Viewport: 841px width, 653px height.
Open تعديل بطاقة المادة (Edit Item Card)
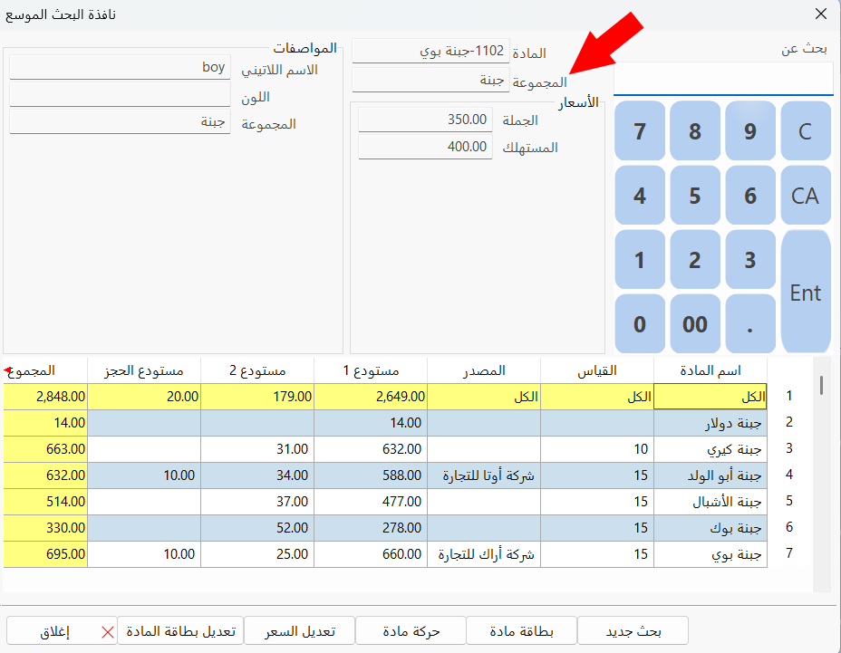pyautogui.click(x=181, y=630)
